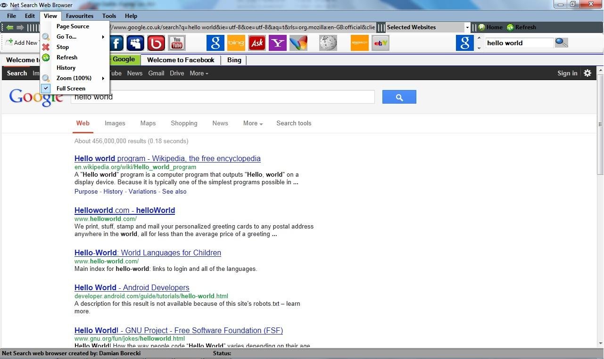604x359 pixels.
Task: Open Amazon via its toolbar icon
Action: click(x=359, y=42)
